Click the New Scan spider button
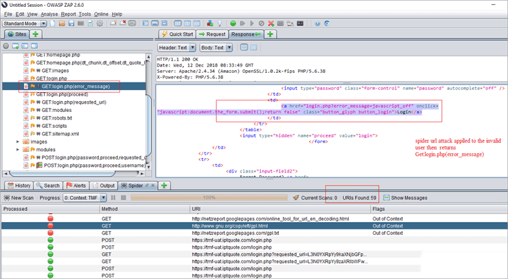This screenshot has height=279, width=508. 20,197
